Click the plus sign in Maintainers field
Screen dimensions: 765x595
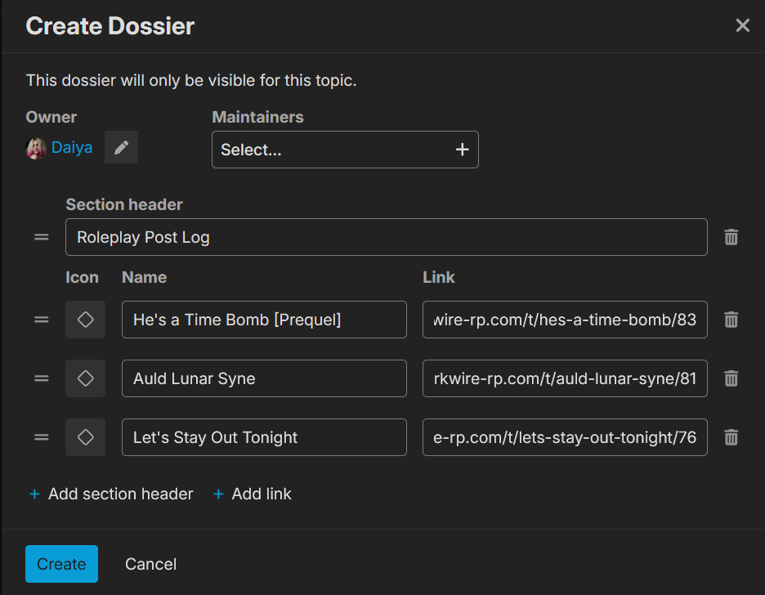(462, 150)
